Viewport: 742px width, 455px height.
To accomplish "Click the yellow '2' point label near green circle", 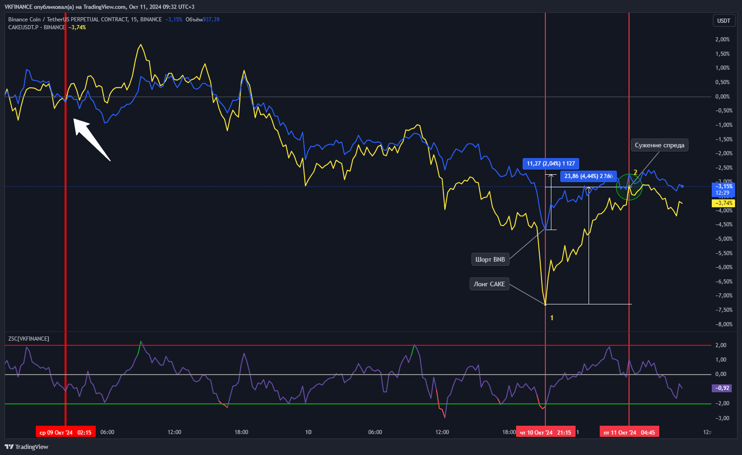I will [x=636, y=172].
